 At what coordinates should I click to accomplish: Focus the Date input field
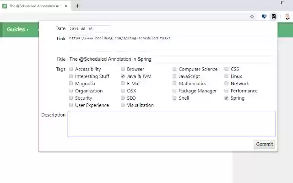(90, 29)
